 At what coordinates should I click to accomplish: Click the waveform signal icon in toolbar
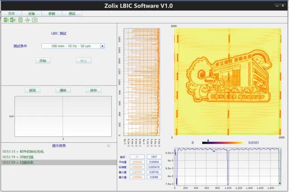[28, 20]
